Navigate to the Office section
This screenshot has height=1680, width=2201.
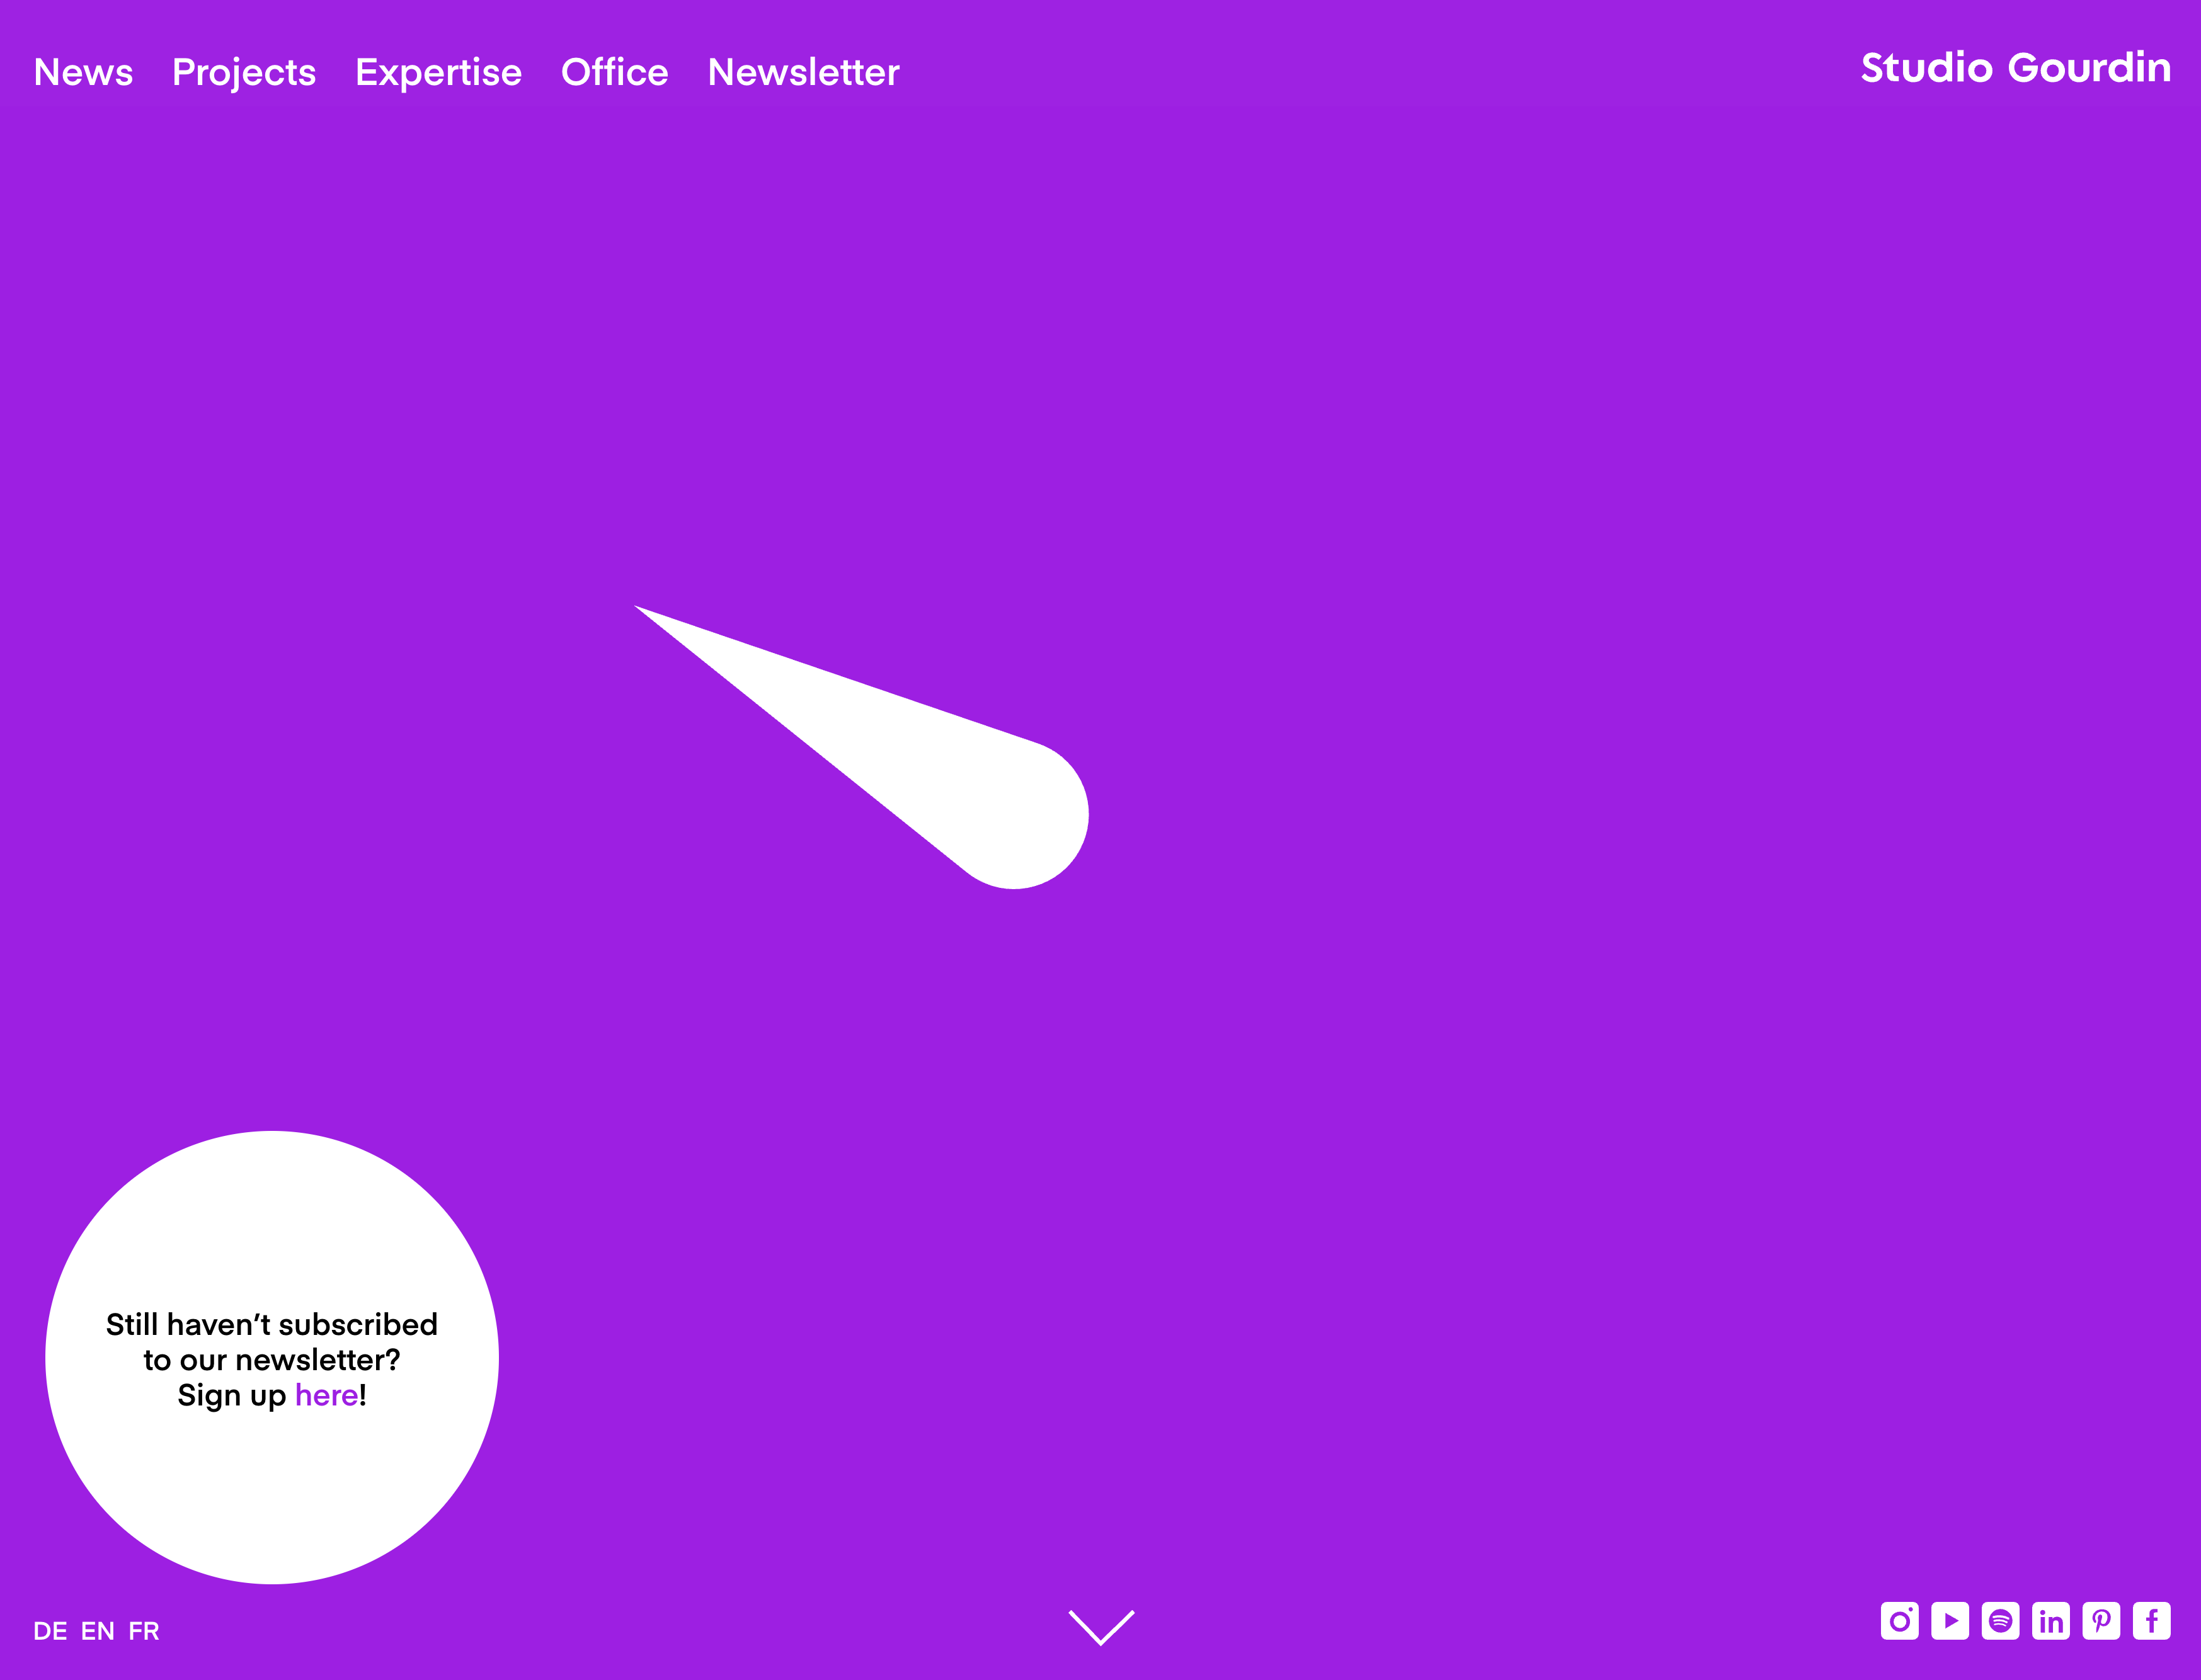[614, 73]
